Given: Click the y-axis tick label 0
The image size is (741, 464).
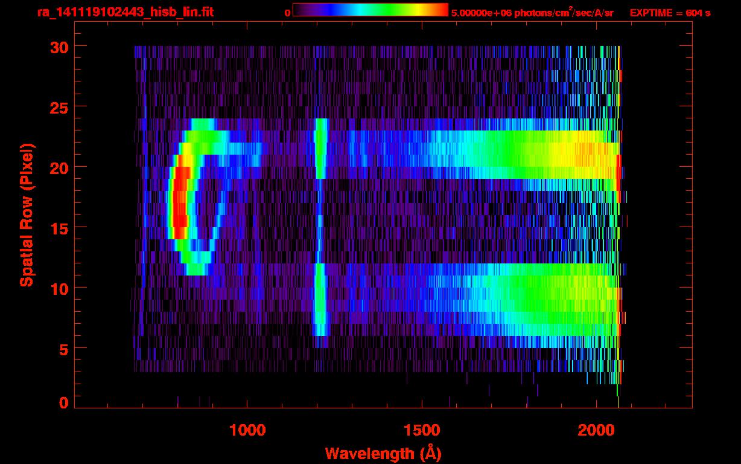Looking at the screenshot, I should pos(63,403).
